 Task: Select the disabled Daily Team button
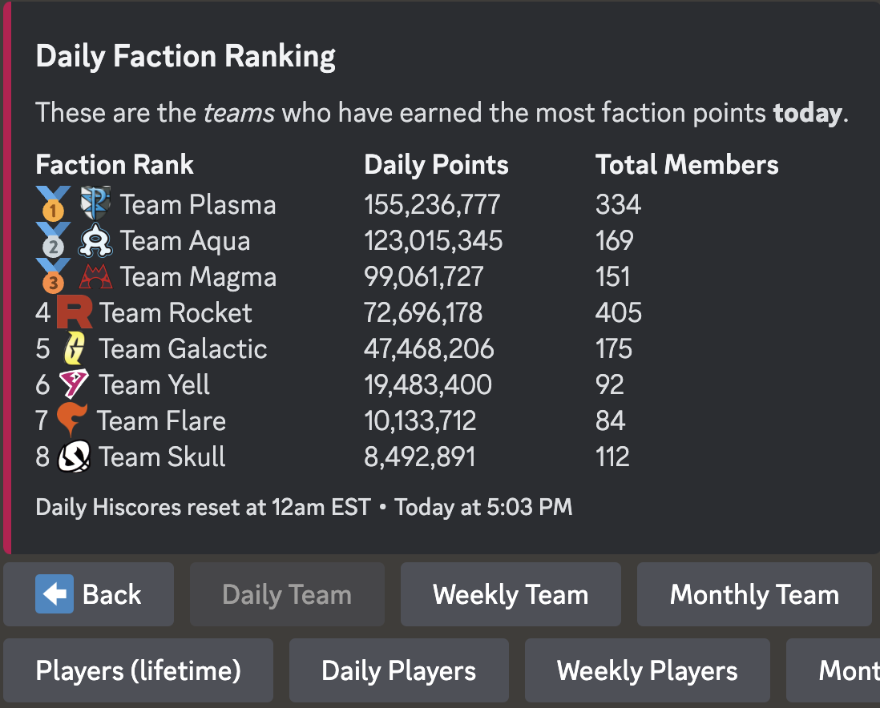tap(287, 594)
